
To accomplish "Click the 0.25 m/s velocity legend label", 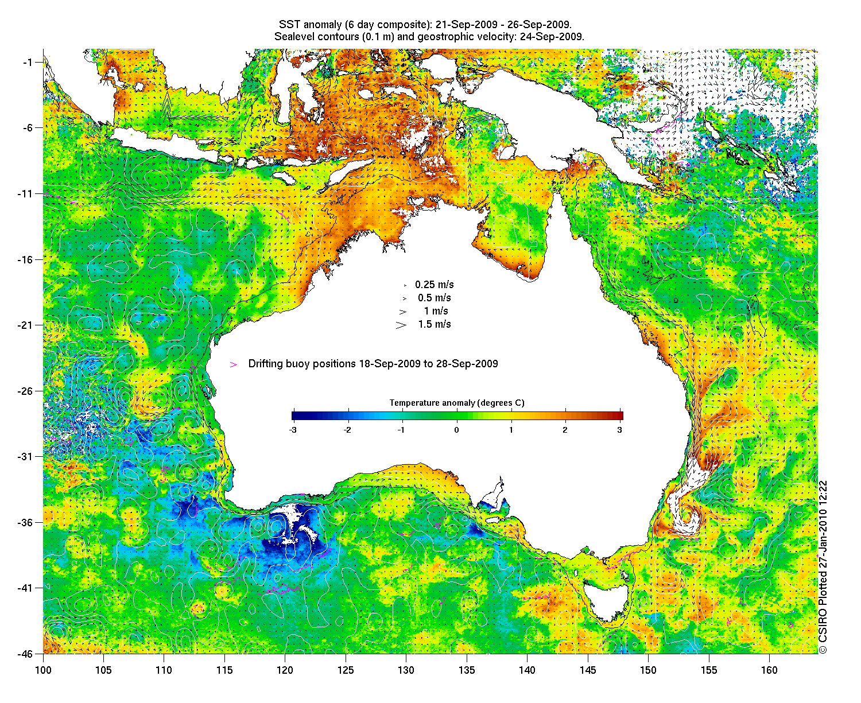I will [435, 285].
